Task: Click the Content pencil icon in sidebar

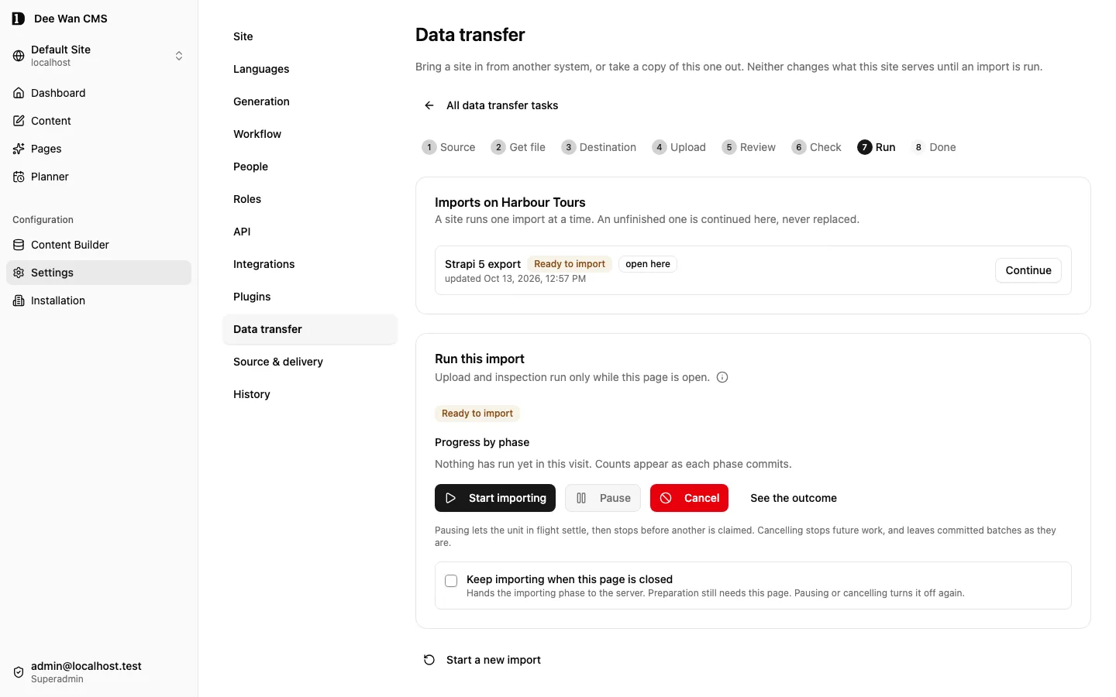Action: [19, 121]
